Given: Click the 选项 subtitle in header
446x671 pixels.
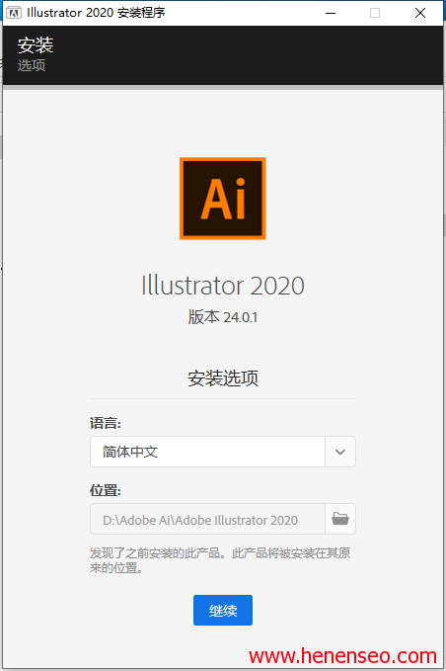Looking at the screenshot, I should (x=32, y=65).
